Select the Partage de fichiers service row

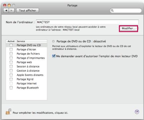(x=27, y=54)
